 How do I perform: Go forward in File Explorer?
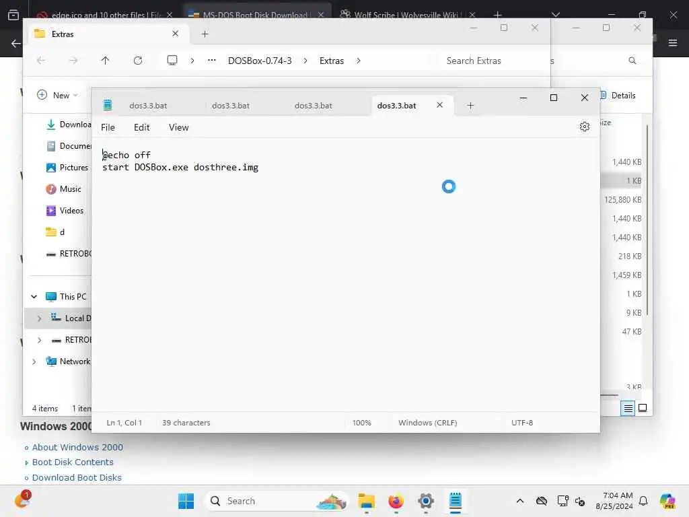tap(73, 60)
